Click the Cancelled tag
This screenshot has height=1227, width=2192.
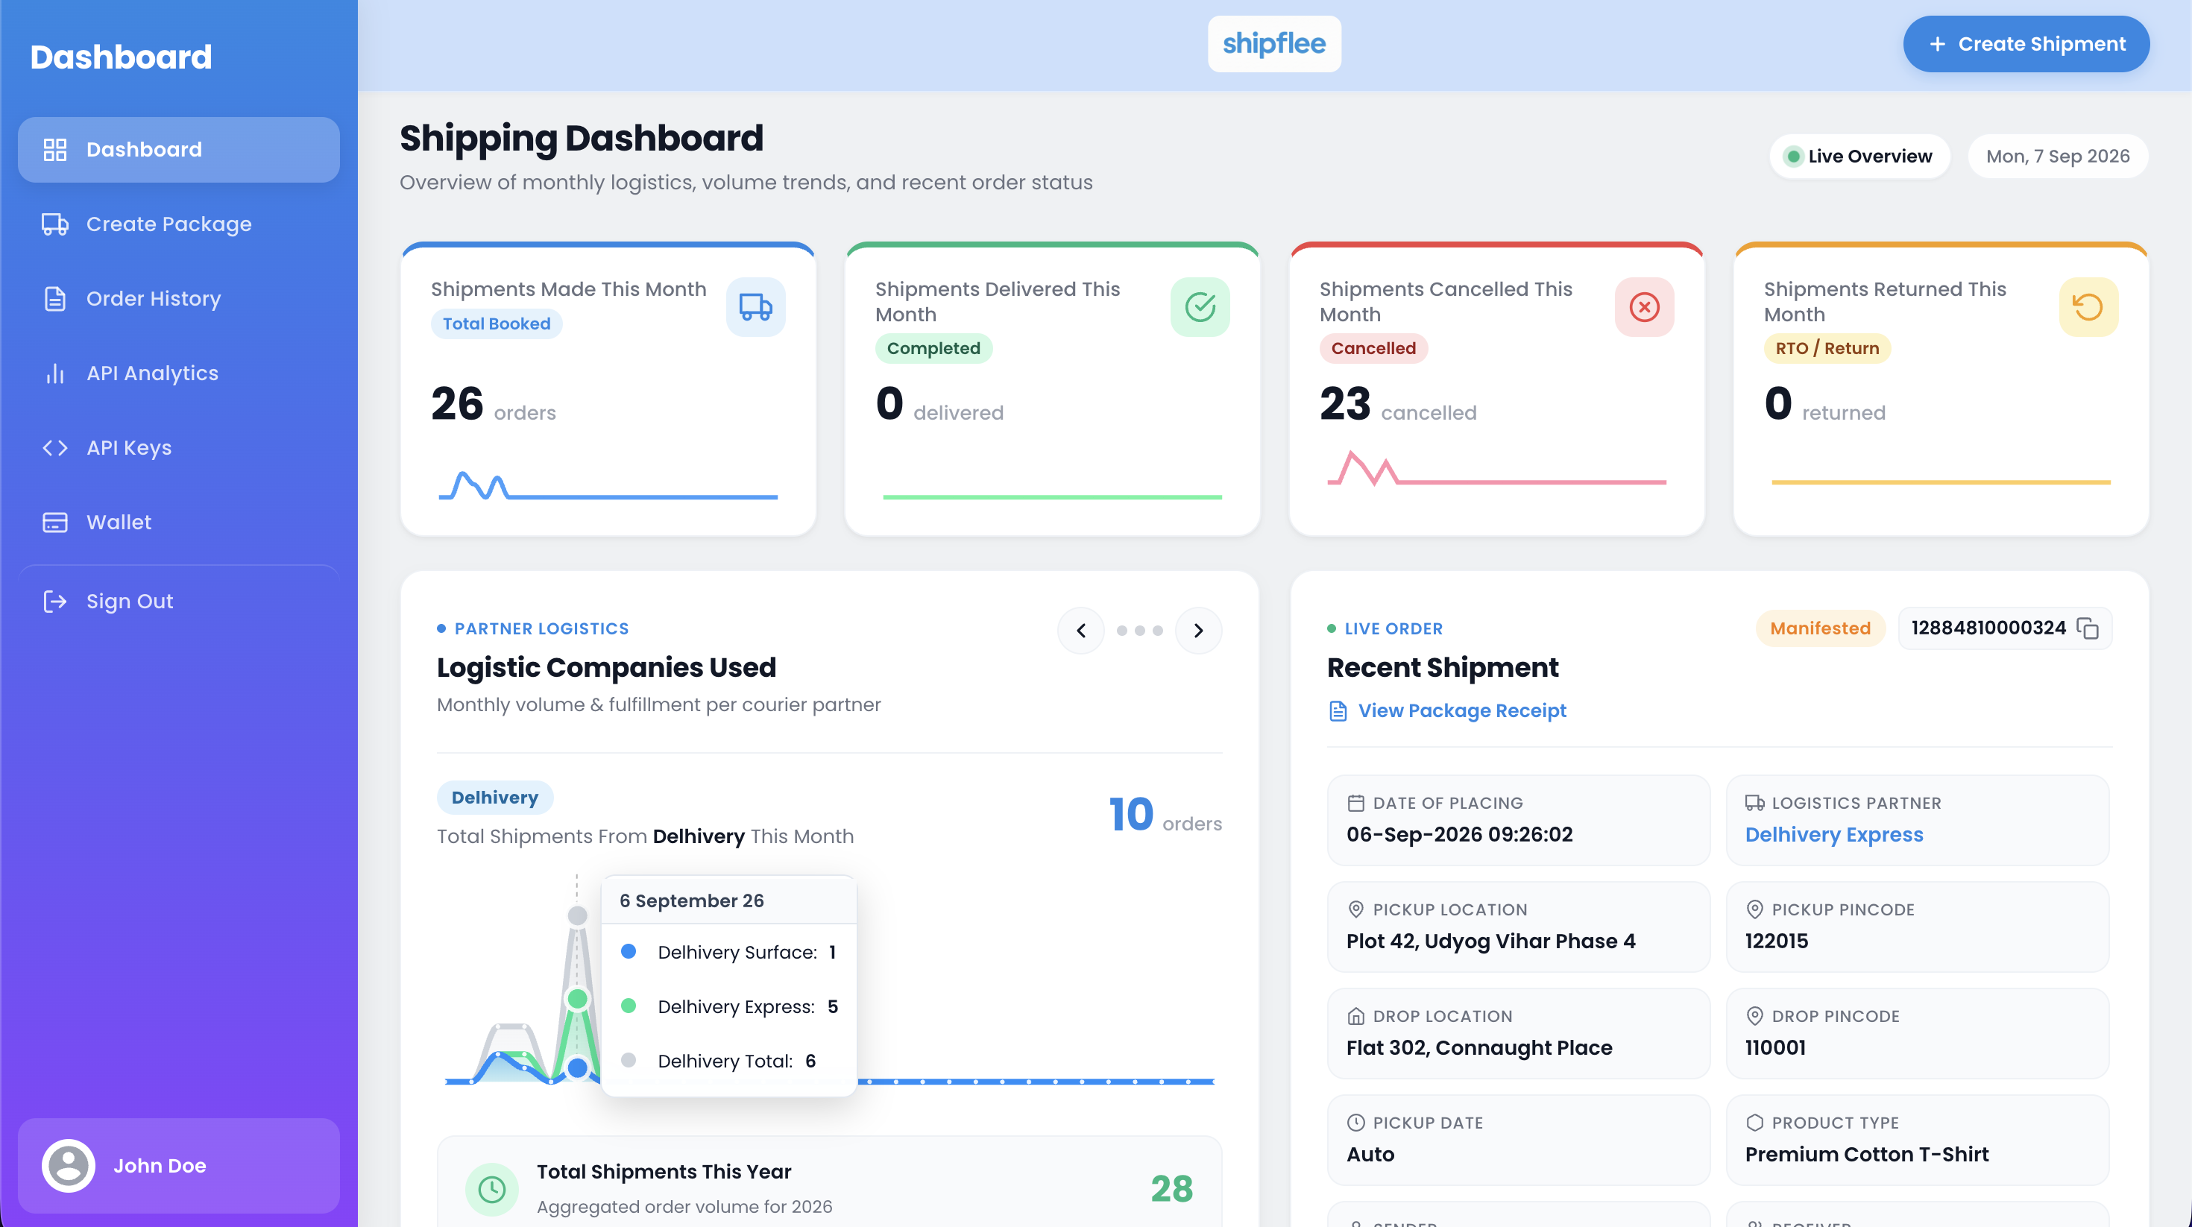(1373, 349)
